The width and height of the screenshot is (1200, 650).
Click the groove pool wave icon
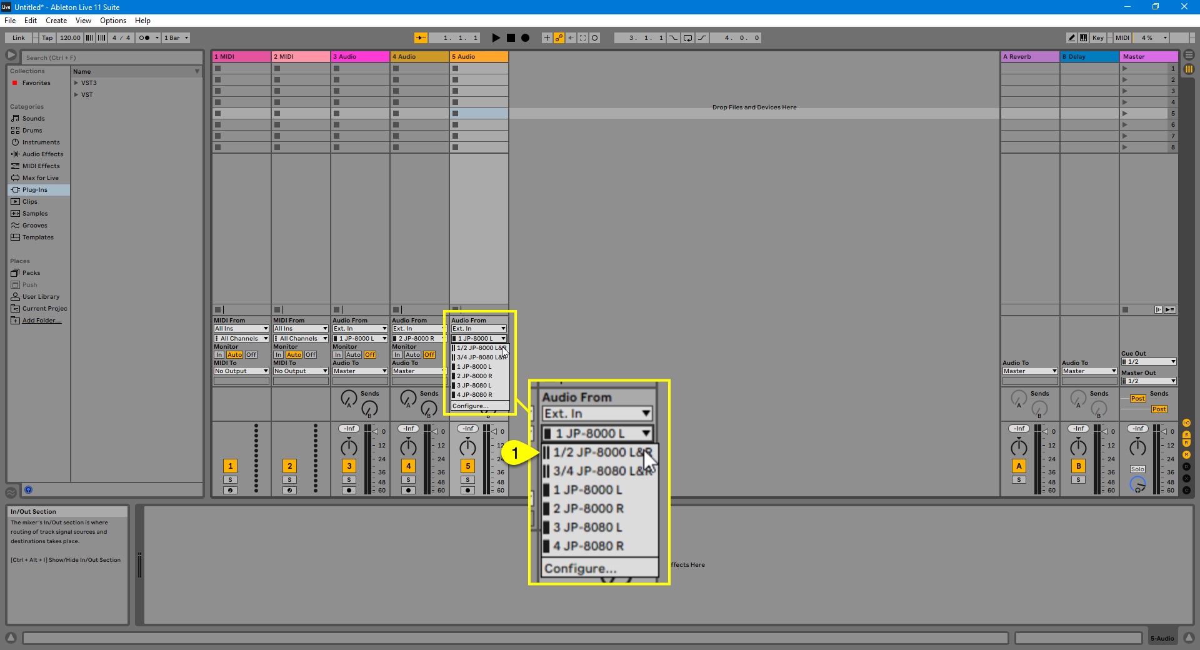[11, 492]
